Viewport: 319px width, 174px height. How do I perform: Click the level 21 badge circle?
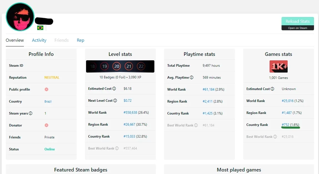(129, 66)
